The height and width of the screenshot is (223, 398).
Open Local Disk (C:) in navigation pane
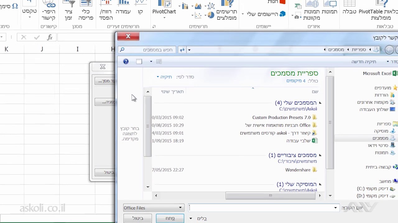[376, 189]
